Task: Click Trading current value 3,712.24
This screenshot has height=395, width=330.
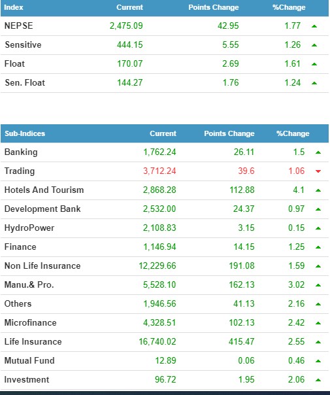Action: click(x=159, y=171)
